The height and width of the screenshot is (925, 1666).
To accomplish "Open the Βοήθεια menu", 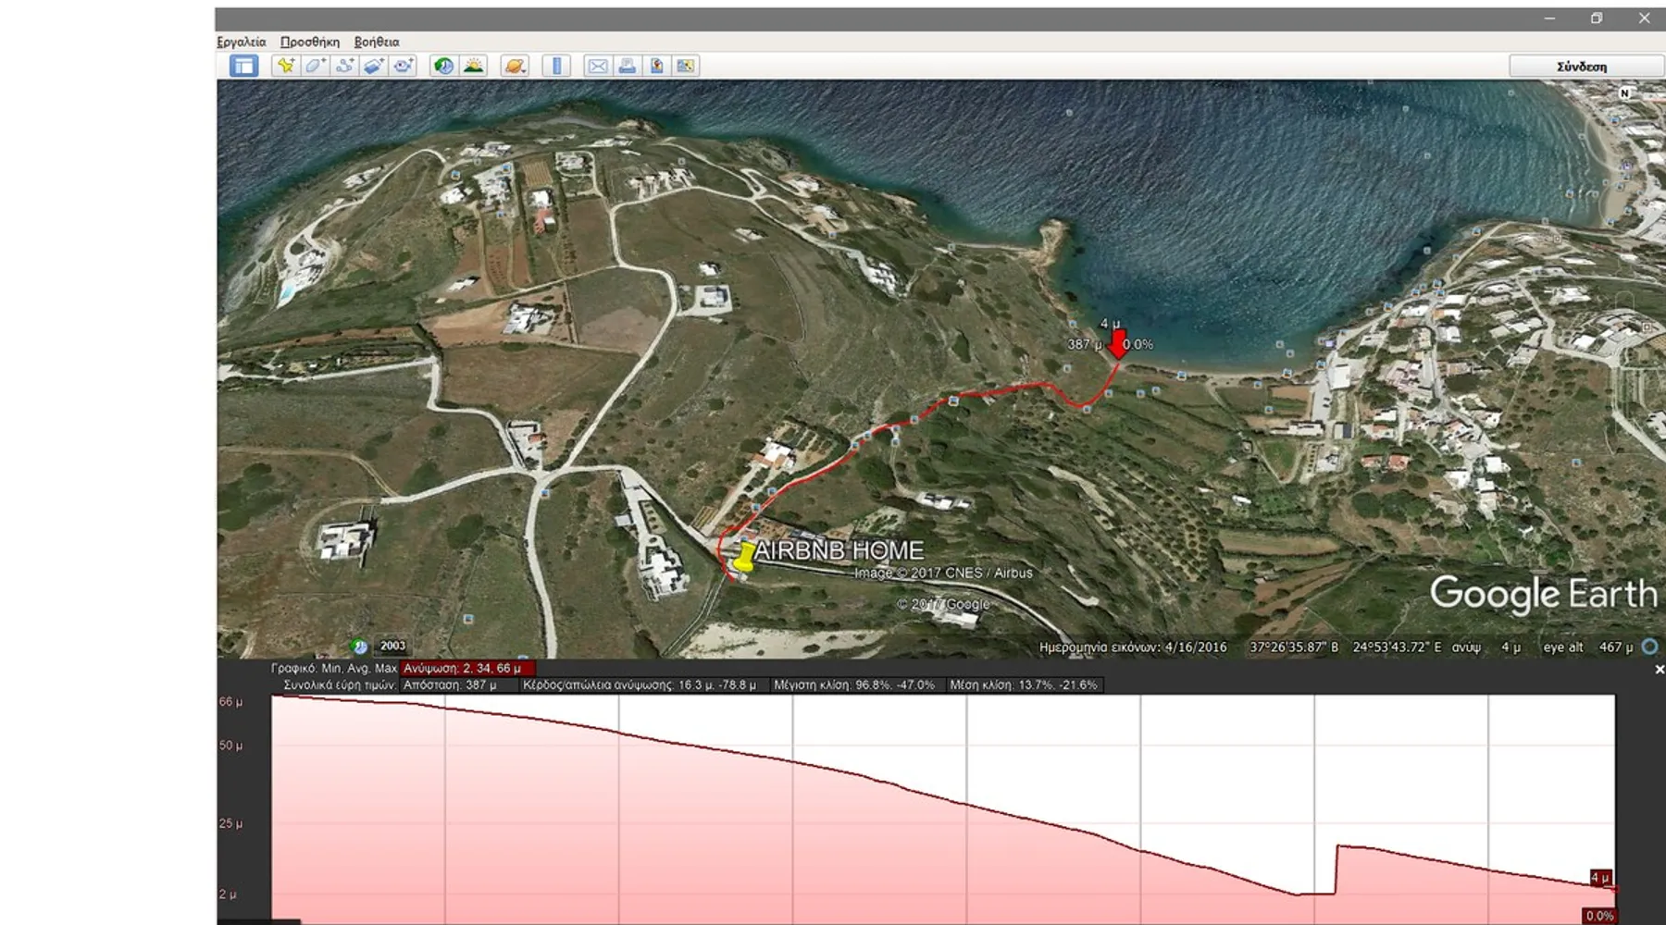I will pyautogui.click(x=377, y=42).
